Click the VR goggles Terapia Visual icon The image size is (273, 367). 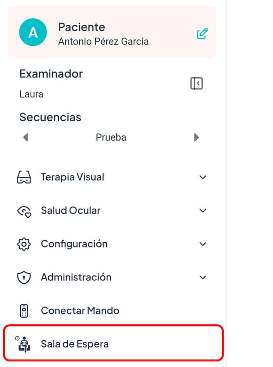click(x=24, y=177)
